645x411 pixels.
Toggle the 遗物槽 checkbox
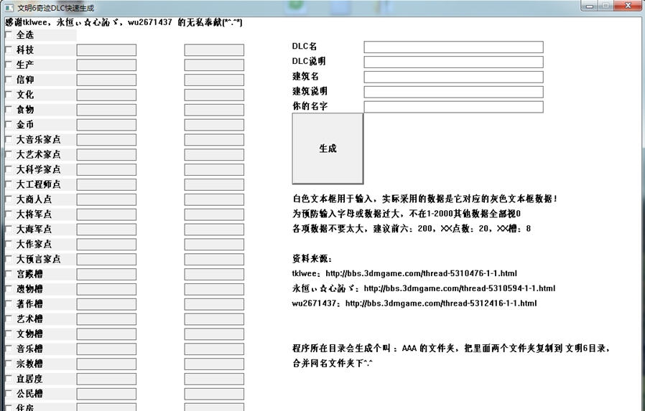9,289
